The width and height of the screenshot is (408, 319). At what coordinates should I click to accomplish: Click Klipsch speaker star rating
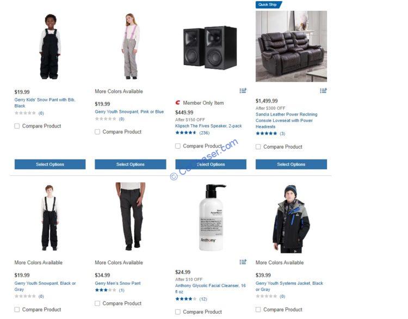[186, 132]
